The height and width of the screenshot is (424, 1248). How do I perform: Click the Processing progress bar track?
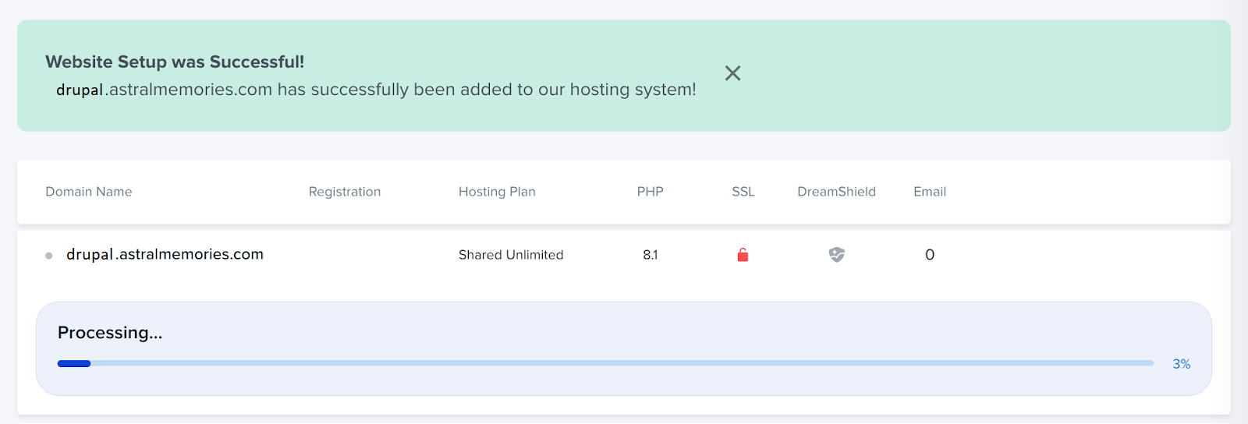click(624, 363)
